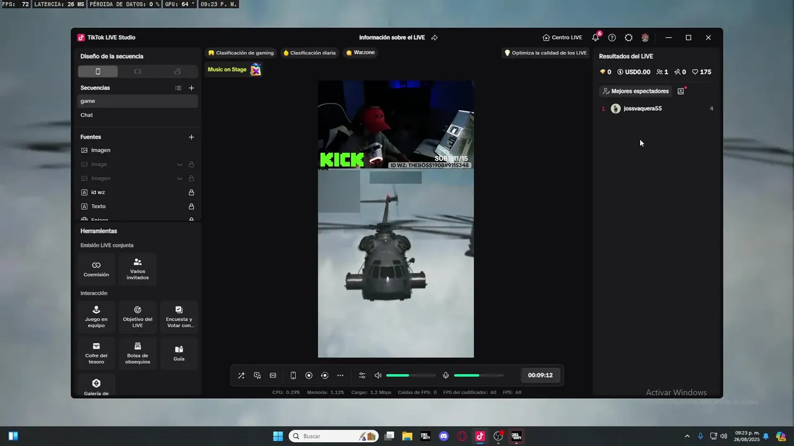Open the Guía tool

click(x=179, y=353)
